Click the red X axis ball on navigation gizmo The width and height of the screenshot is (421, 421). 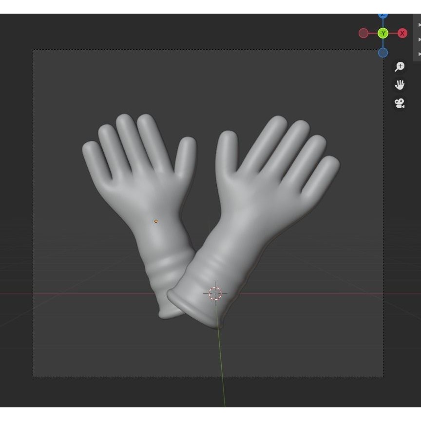coord(402,33)
